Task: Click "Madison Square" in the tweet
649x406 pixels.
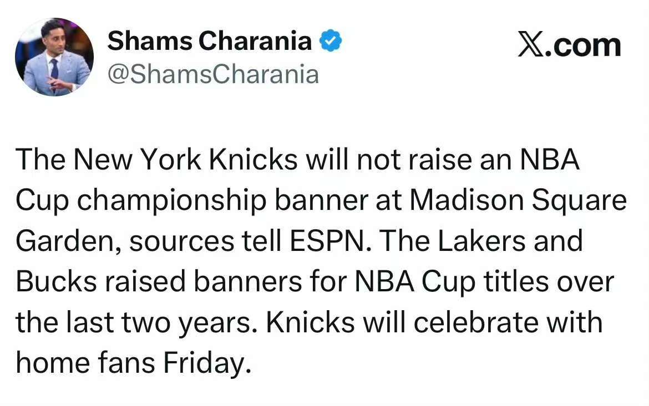Action: [x=518, y=201]
